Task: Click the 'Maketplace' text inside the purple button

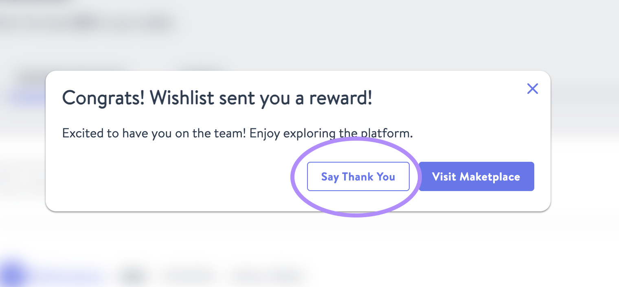Action: click(x=490, y=177)
